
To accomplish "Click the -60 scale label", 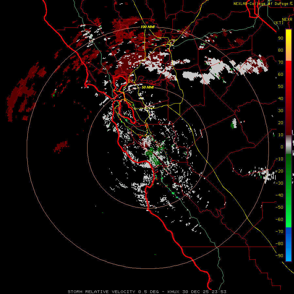I will (x=279, y=220).
